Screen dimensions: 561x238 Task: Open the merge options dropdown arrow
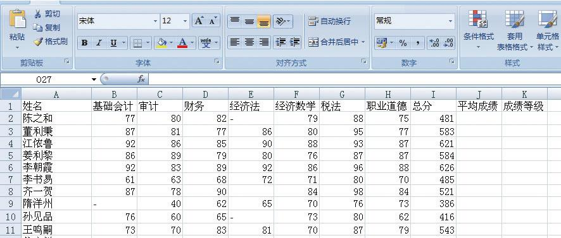coord(363,42)
